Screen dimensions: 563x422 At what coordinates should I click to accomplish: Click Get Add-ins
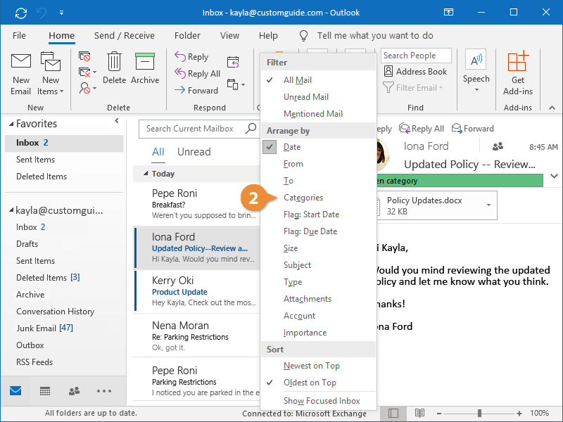tap(517, 73)
